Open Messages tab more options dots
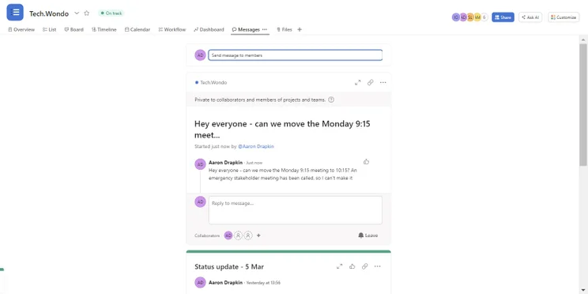Viewport: 588px width, 294px height. (x=265, y=29)
